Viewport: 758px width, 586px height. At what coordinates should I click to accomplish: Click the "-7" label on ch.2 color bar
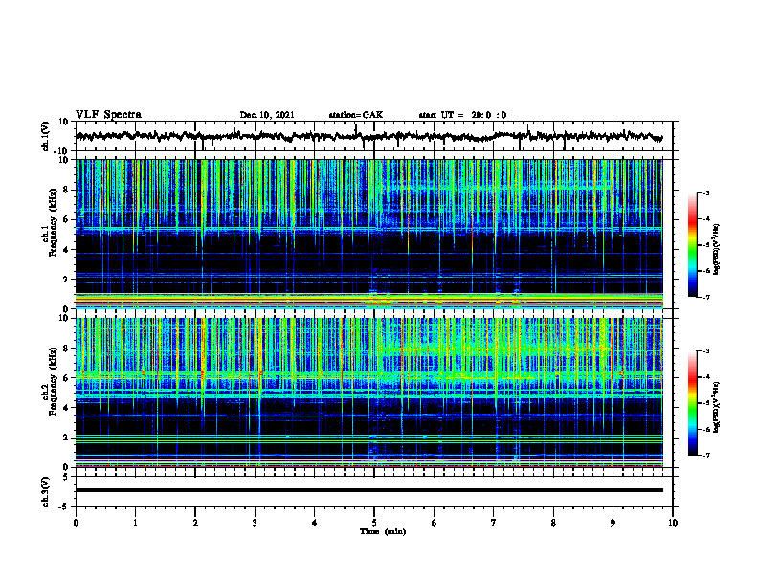(706, 455)
